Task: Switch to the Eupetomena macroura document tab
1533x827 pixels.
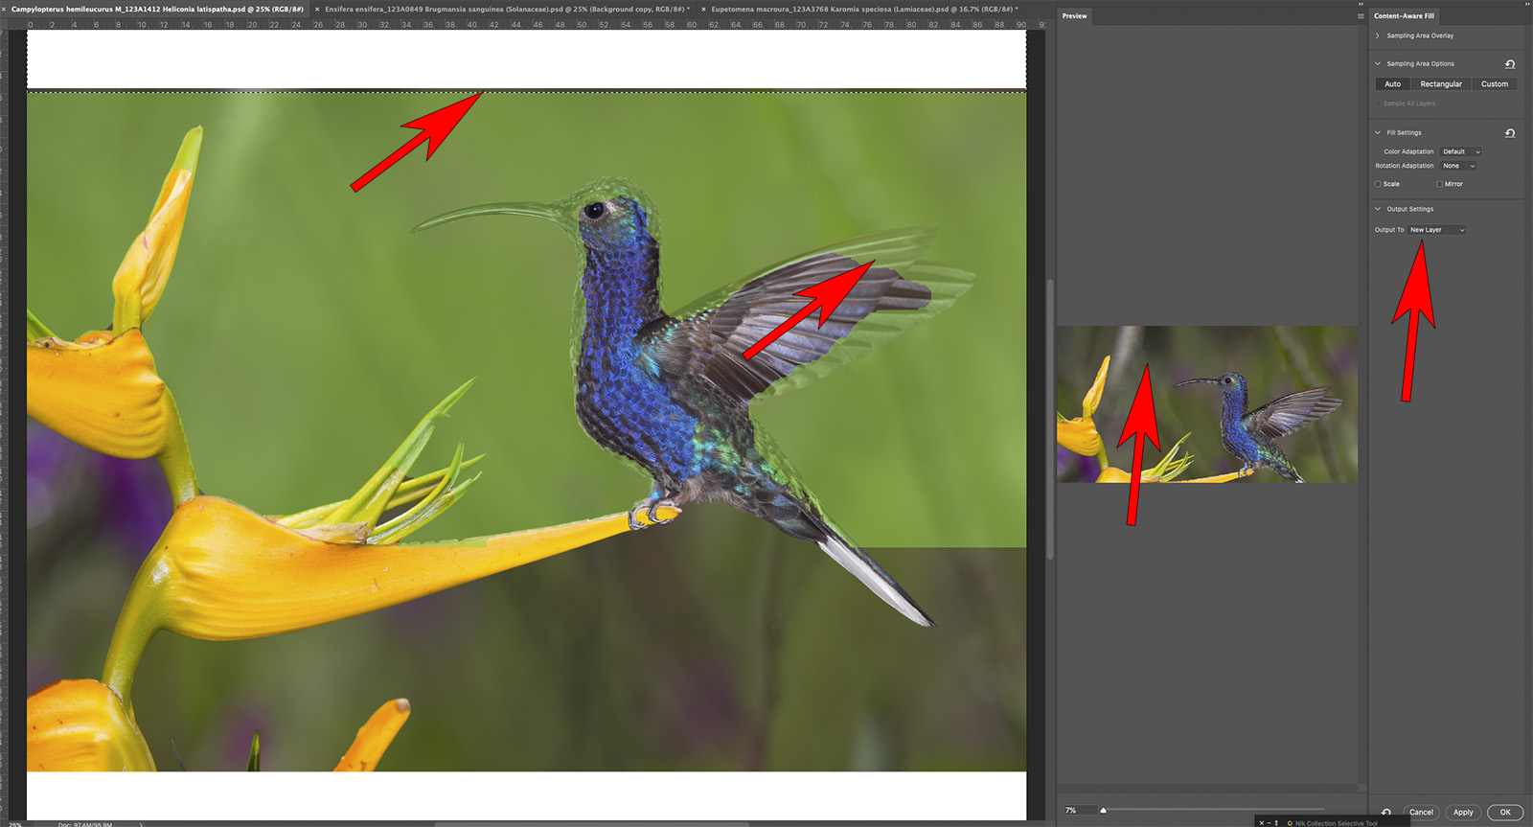Action: [x=861, y=10]
